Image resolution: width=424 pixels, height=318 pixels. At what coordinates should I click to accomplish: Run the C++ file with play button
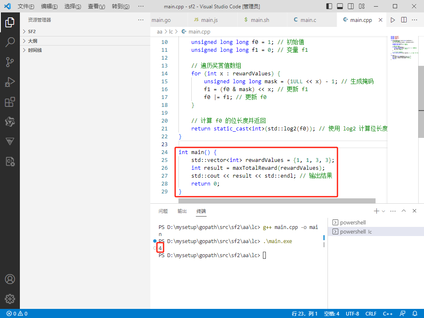[393, 20]
